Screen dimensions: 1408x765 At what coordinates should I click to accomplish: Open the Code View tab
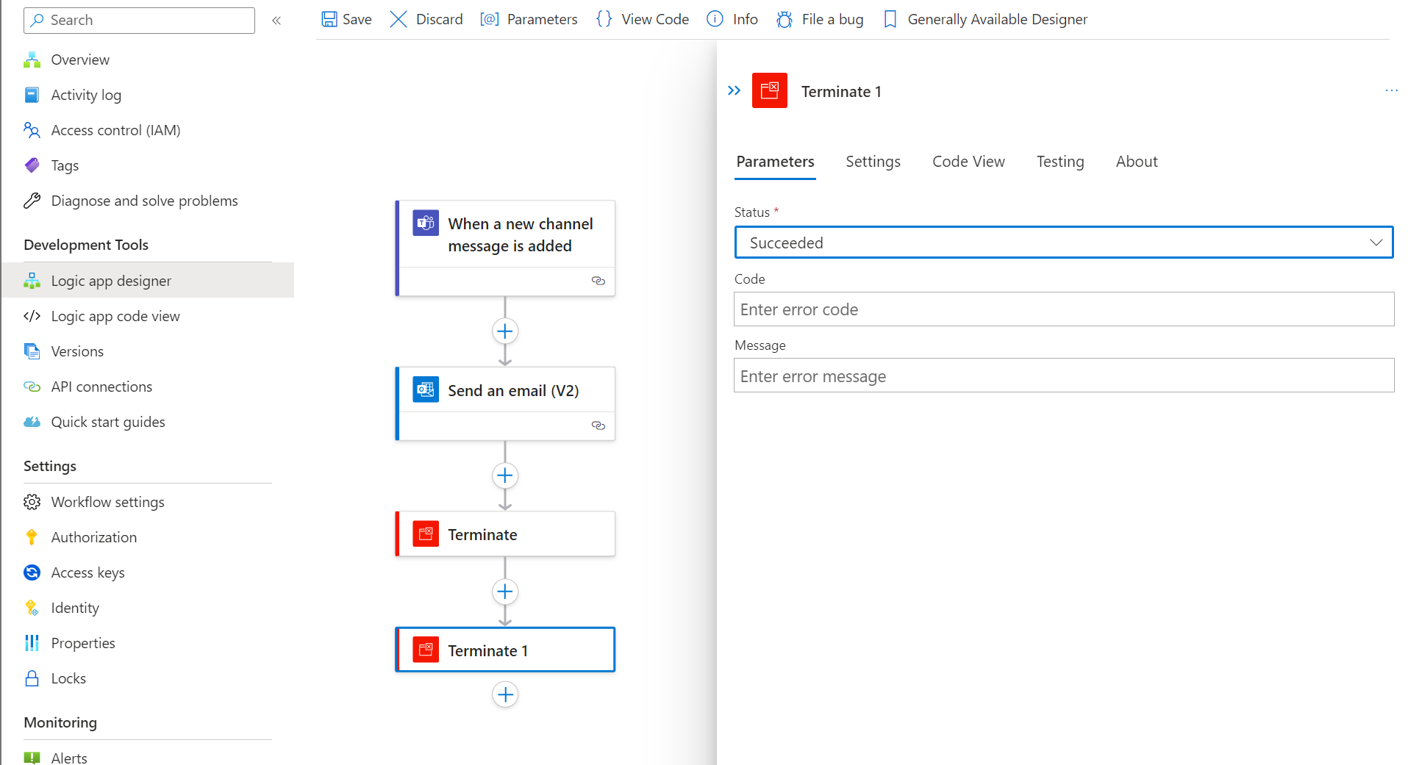(968, 161)
